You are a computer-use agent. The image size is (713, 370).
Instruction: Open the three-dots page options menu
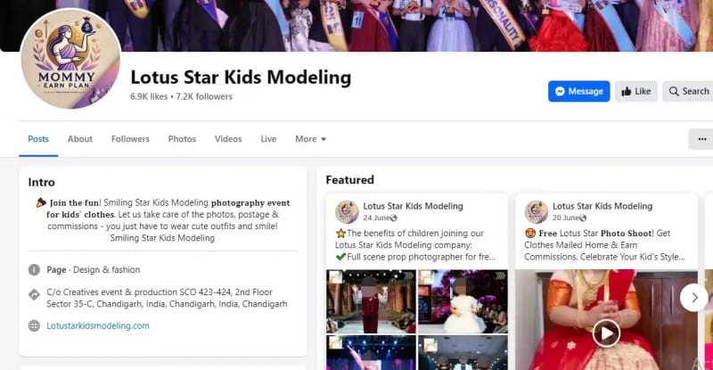701,139
